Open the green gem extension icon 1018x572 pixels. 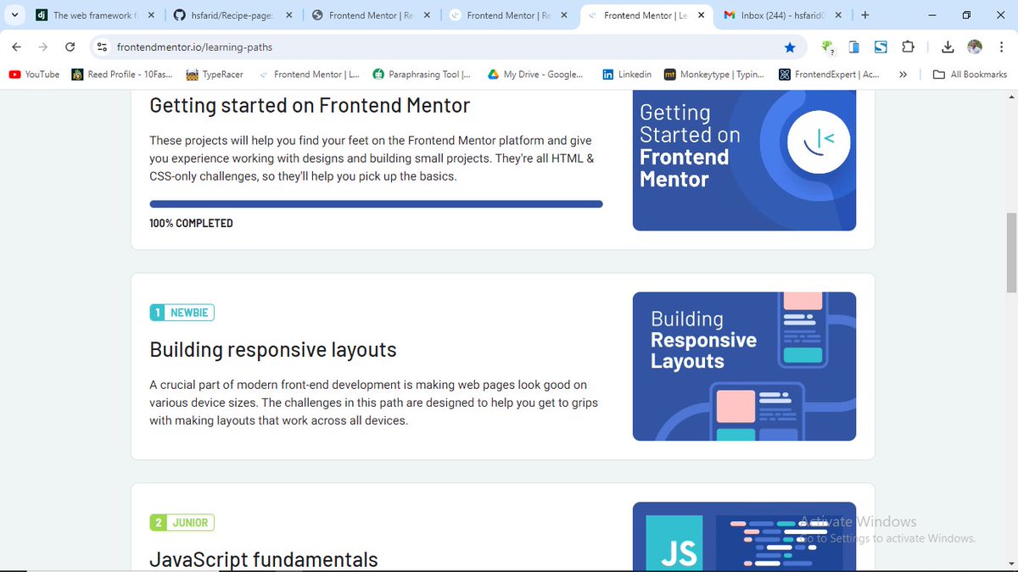coord(828,47)
